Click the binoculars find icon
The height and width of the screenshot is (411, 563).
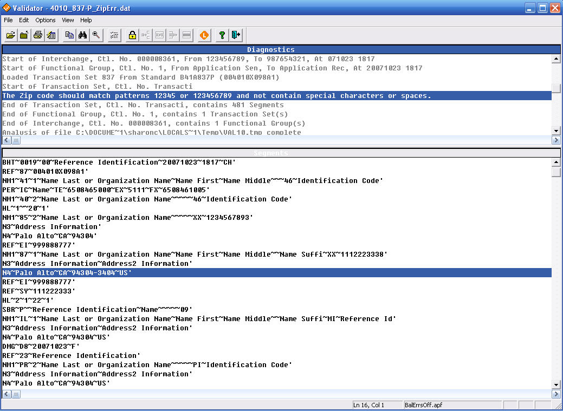pos(83,35)
